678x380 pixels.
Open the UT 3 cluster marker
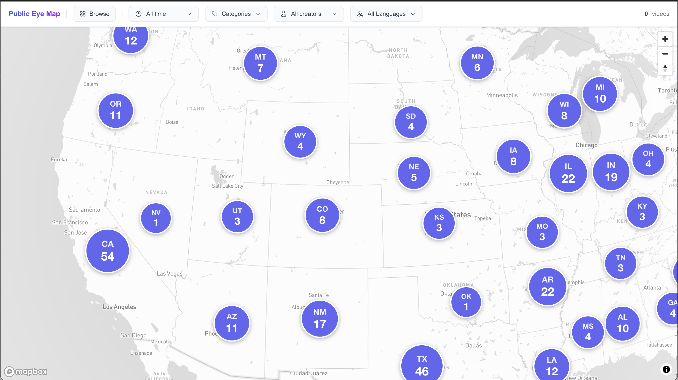coord(237,217)
